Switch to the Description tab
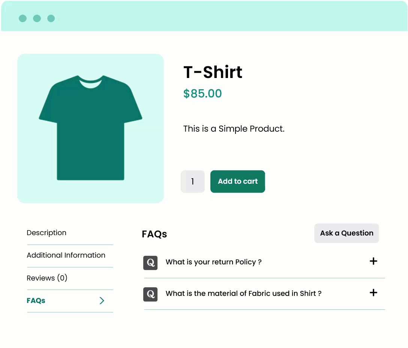The height and width of the screenshot is (348, 408). 46,233
